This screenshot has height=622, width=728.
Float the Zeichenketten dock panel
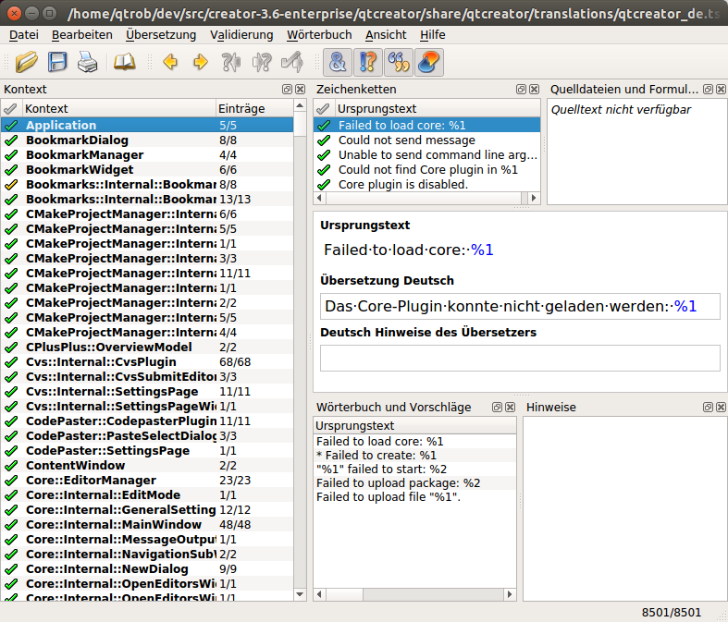tap(521, 90)
